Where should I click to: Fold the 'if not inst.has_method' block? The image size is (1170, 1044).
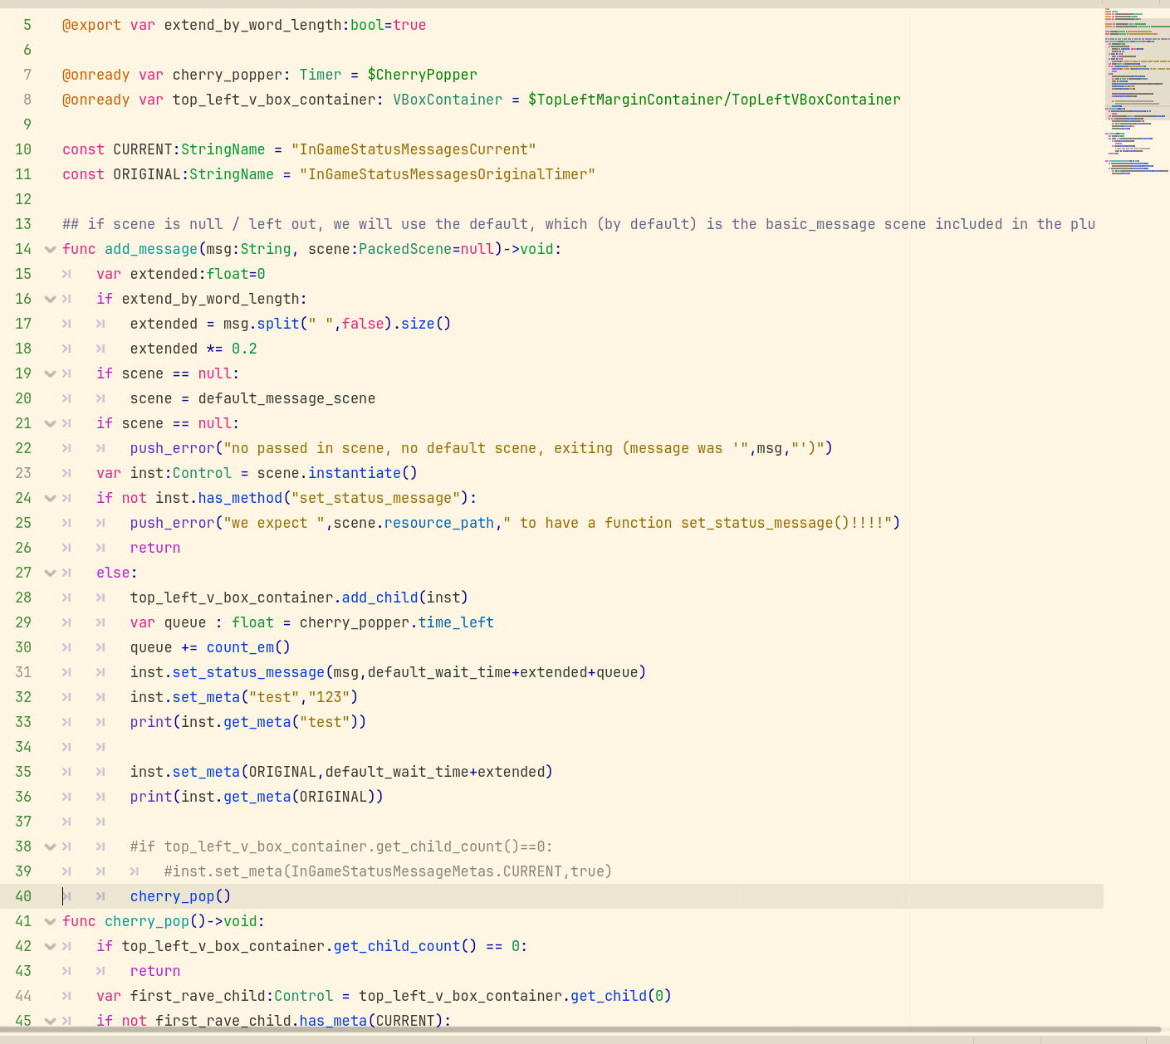pos(50,498)
